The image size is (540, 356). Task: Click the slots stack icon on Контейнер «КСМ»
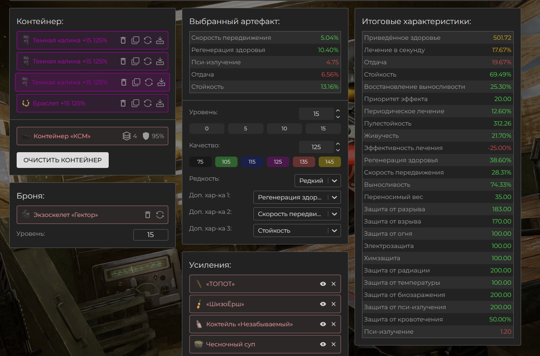pyautogui.click(x=127, y=136)
